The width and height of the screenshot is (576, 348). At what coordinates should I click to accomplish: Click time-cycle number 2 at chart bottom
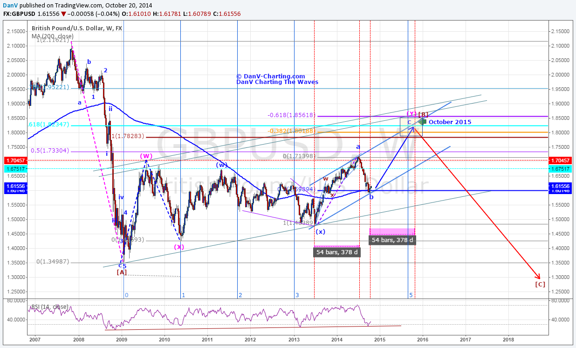[240, 295]
